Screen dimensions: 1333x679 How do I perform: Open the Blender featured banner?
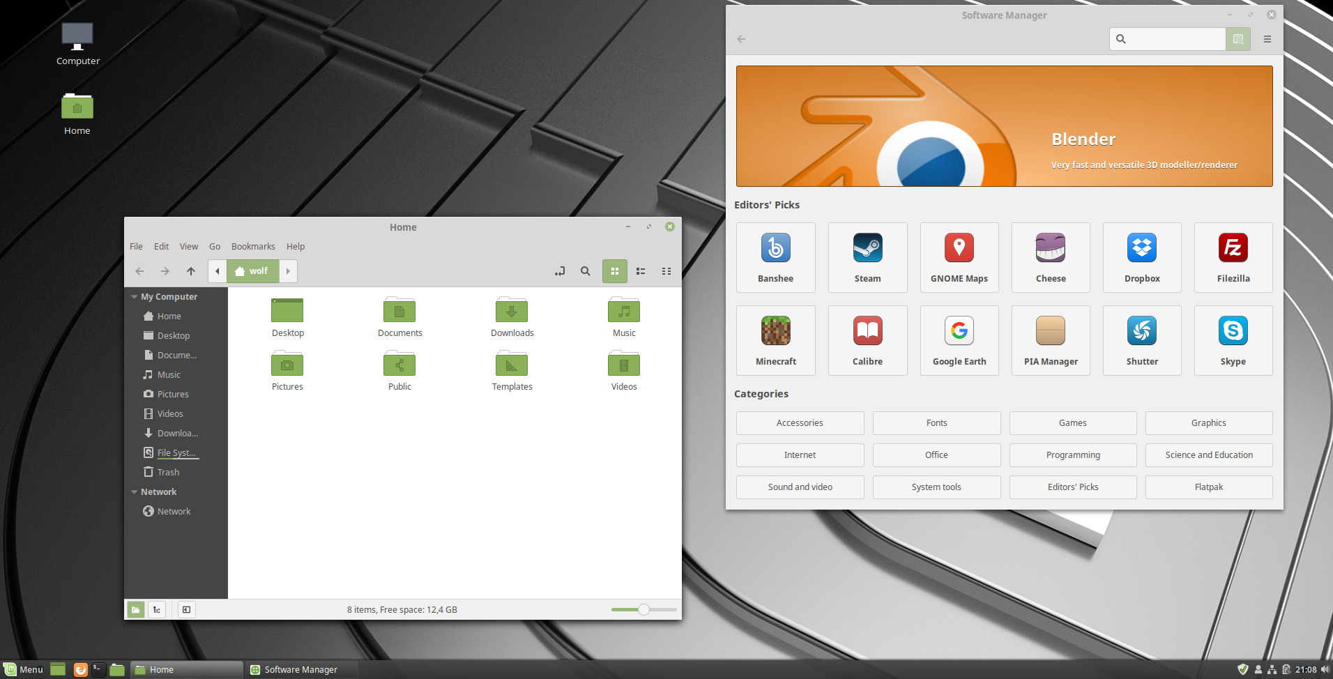[1004, 126]
